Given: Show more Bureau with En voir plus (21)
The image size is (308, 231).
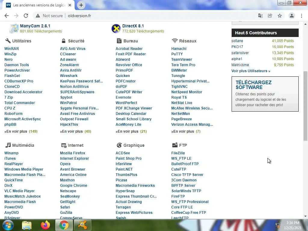Looking at the screenshot, I should (x=131, y=131).
